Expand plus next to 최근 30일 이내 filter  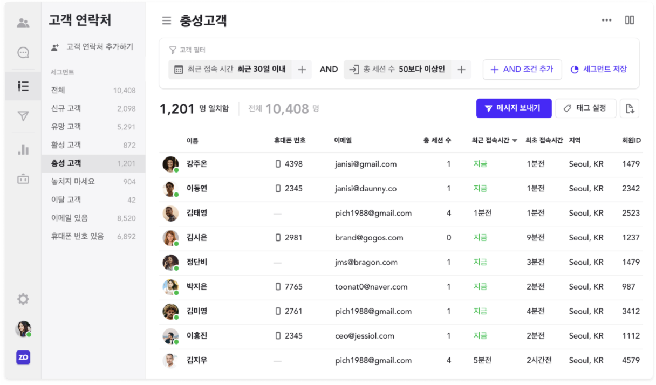[x=302, y=70]
